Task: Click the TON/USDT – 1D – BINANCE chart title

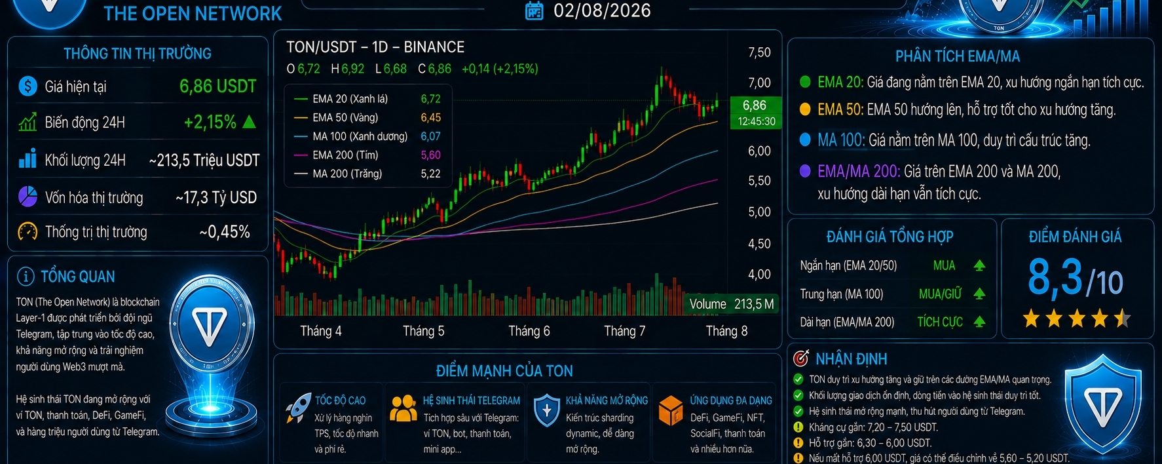Action: click(375, 47)
